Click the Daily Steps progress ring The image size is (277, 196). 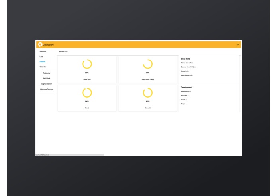[x=148, y=64]
